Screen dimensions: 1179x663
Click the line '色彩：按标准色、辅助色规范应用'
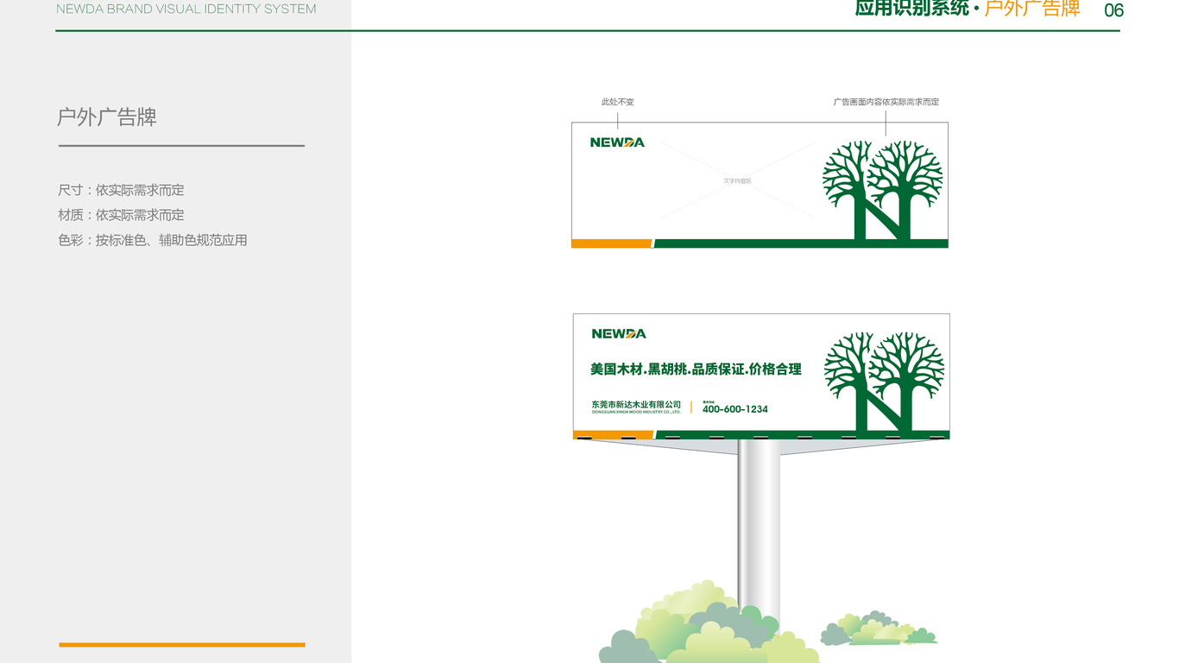(x=153, y=240)
